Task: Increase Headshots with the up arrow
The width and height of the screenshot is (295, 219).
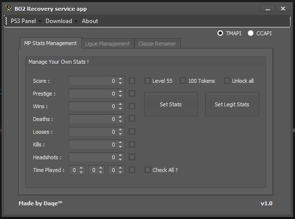Action: click(120, 155)
